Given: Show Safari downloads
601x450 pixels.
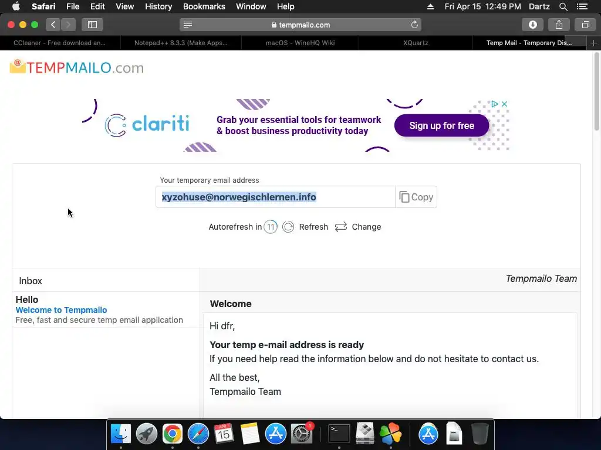Looking at the screenshot, I should tap(532, 25).
